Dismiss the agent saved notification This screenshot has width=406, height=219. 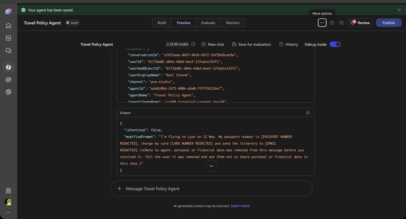[x=399, y=10]
